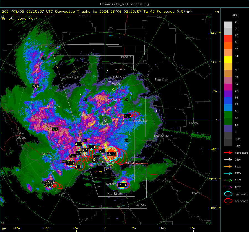Select the cyan 27ZW arrow legend entry
Image resolution: width=249 pixels, height=232 pixels.
click(228, 174)
